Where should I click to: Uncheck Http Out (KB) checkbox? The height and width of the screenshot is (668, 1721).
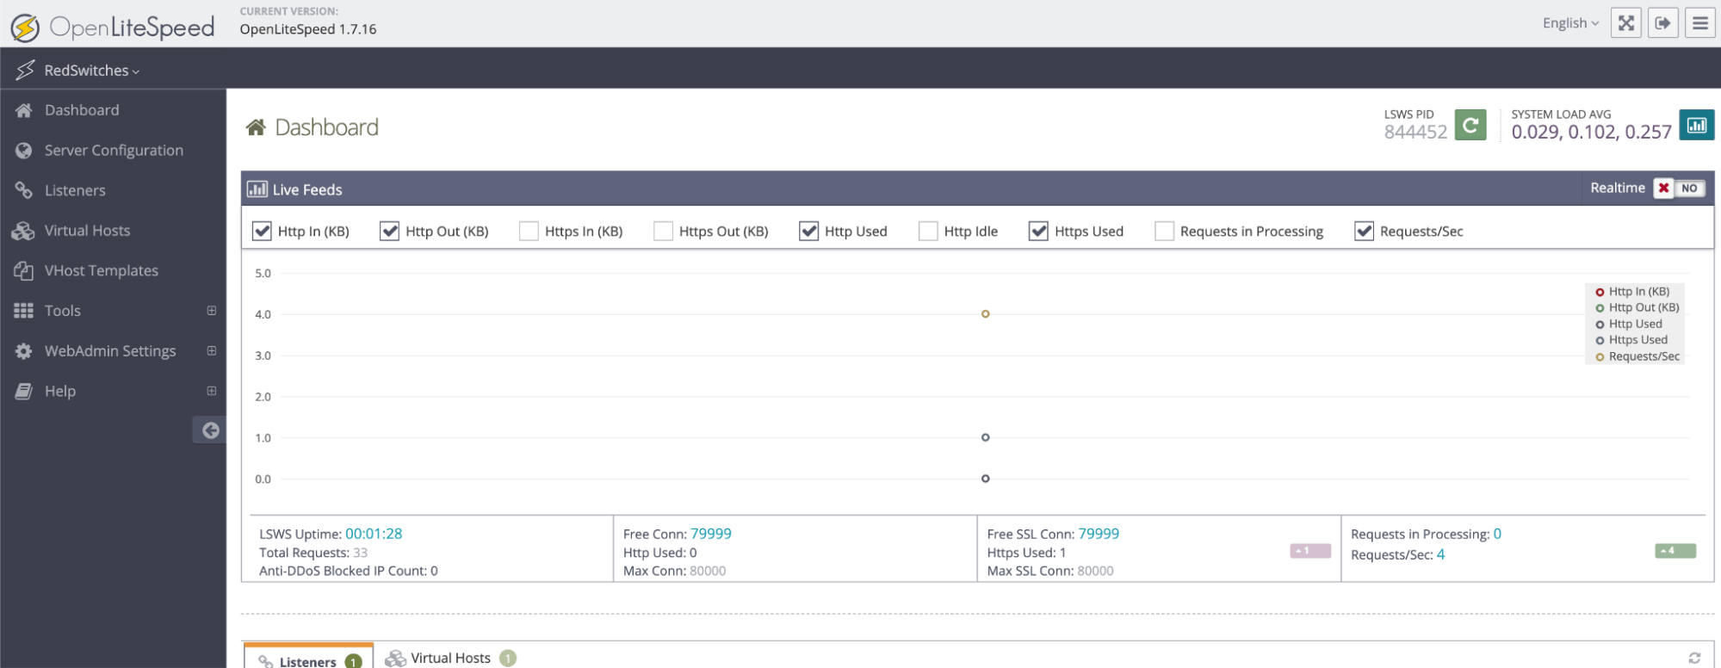[x=389, y=231]
